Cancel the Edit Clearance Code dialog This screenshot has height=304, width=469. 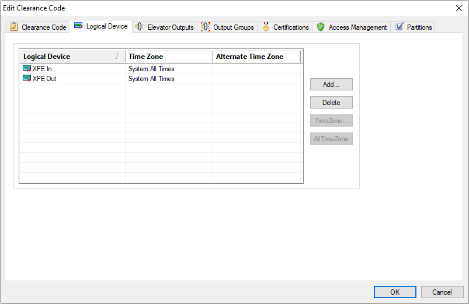442,292
